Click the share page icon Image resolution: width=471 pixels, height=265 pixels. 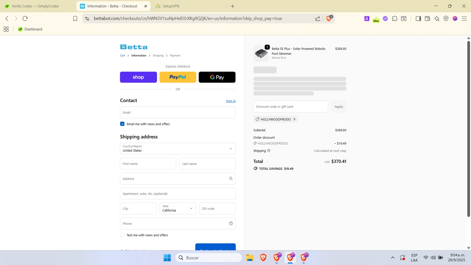click(318, 19)
